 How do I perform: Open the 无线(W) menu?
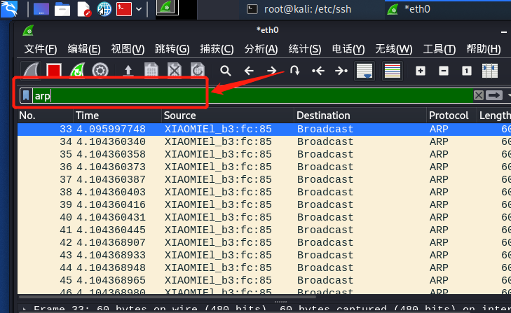(394, 49)
